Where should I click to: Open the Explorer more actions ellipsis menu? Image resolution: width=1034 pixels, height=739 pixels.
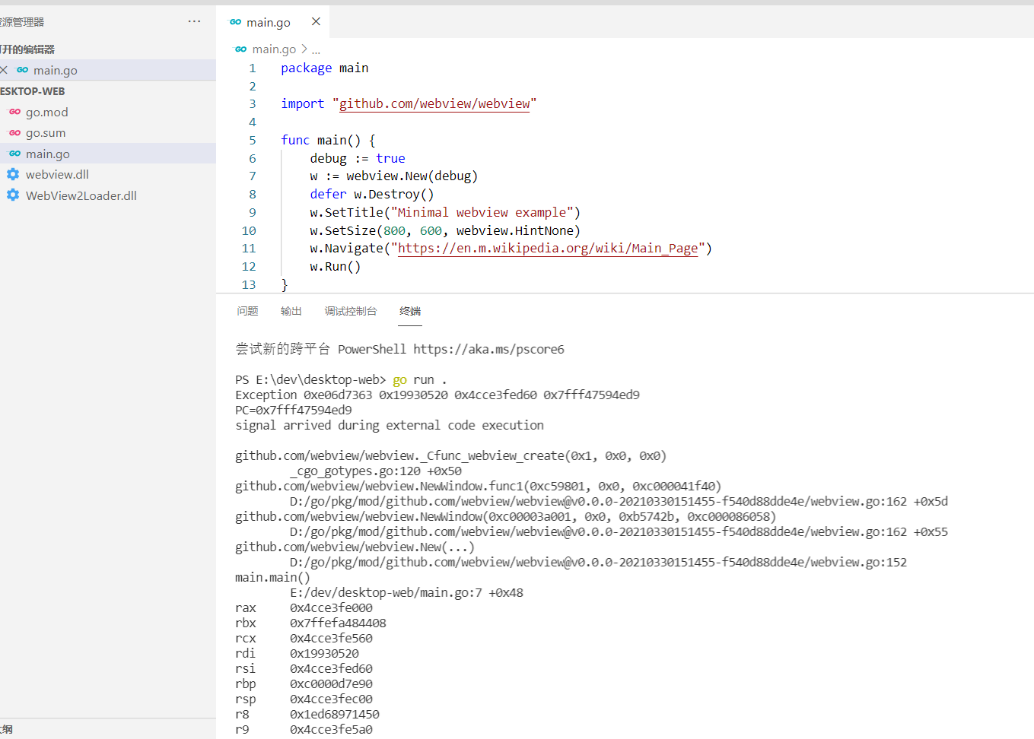click(x=194, y=21)
